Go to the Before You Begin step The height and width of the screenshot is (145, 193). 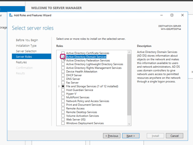(27, 40)
